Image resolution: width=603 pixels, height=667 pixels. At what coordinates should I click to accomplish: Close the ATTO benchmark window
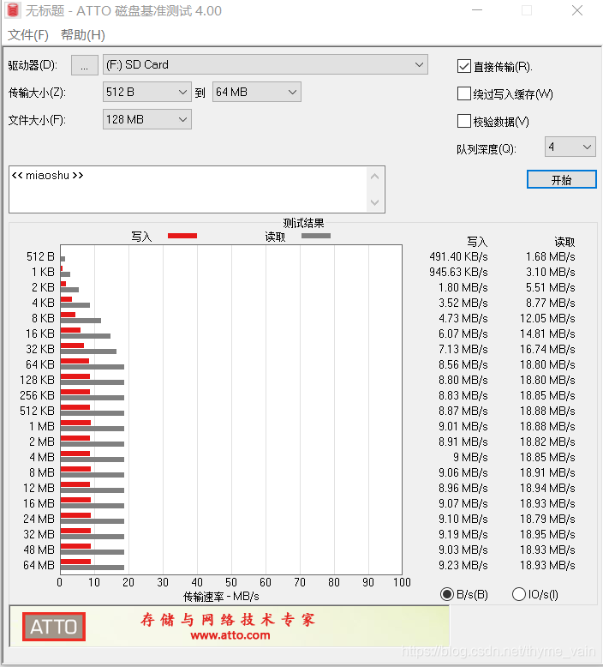[577, 10]
